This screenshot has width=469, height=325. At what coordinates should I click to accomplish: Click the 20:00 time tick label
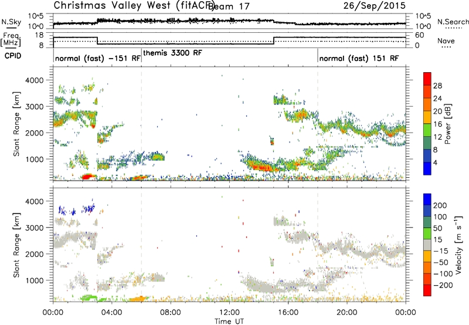click(x=347, y=313)
